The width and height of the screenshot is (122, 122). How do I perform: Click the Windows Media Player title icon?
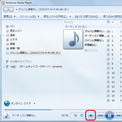[3, 3]
